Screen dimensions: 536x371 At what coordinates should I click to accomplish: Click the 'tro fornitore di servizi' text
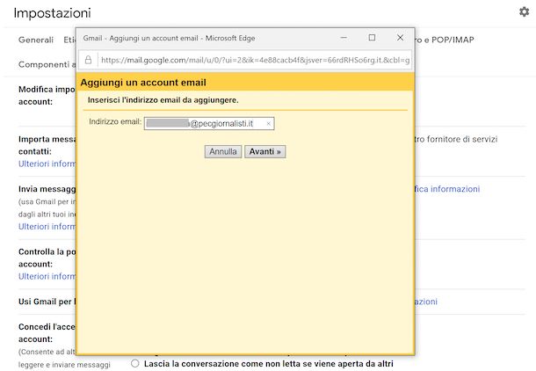456,139
